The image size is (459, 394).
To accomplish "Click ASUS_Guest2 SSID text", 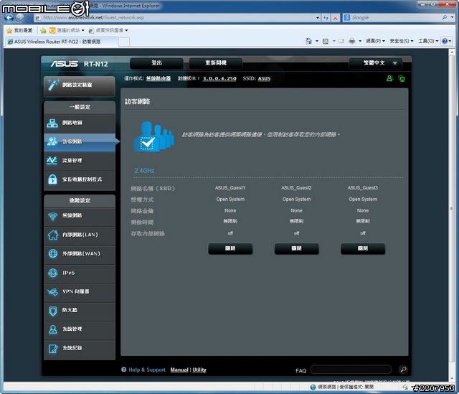I will [x=296, y=188].
